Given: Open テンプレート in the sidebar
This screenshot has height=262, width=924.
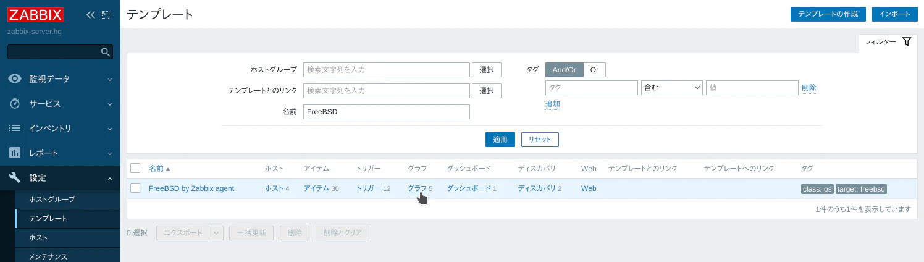Looking at the screenshot, I should (x=48, y=218).
